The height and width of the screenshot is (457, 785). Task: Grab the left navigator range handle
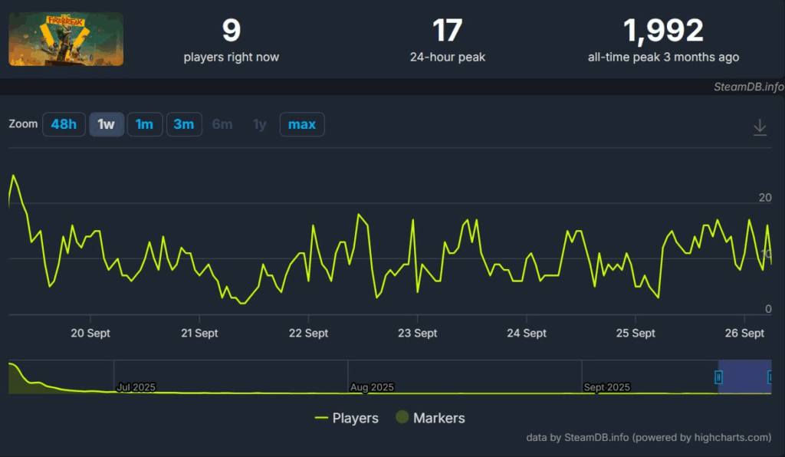point(718,376)
